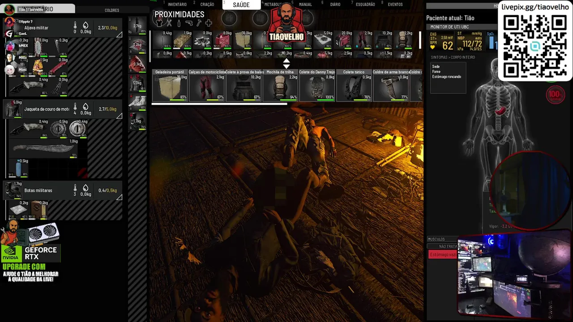Switch to the Eventos tab
This screenshot has height=322, width=573.
395,4
